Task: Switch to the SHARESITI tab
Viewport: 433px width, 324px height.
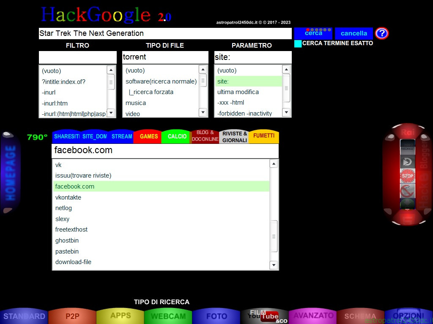Action: (x=66, y=136)
